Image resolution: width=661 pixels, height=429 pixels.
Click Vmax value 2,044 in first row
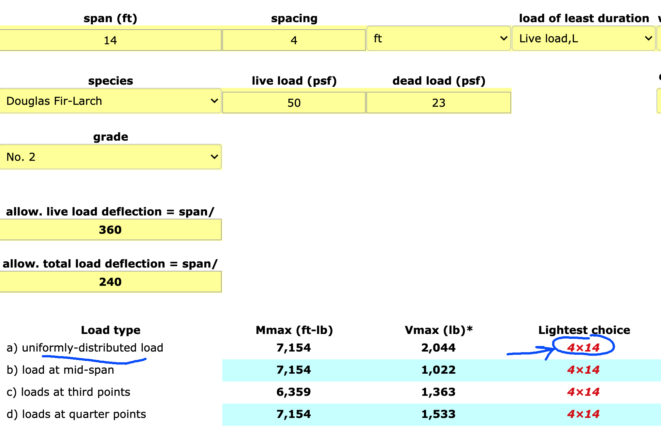tap(438, 348)
